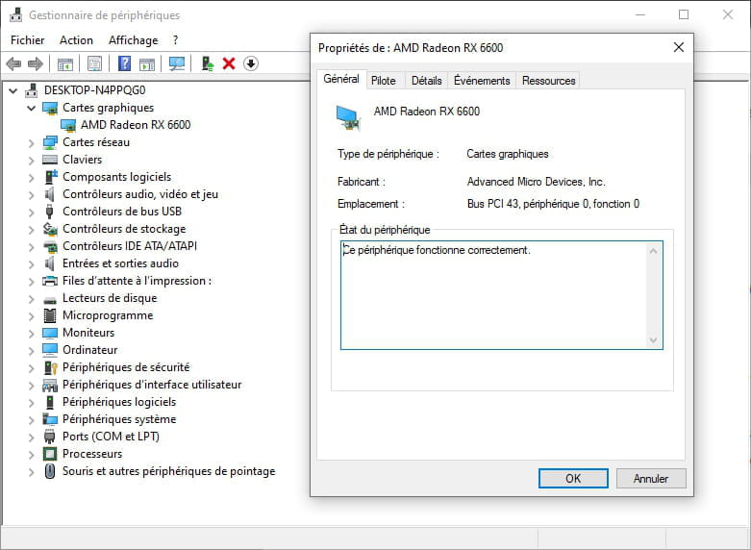Open the Affichage menu
The height and width of the screenshot is (550, 751).
tap(133, 40)
